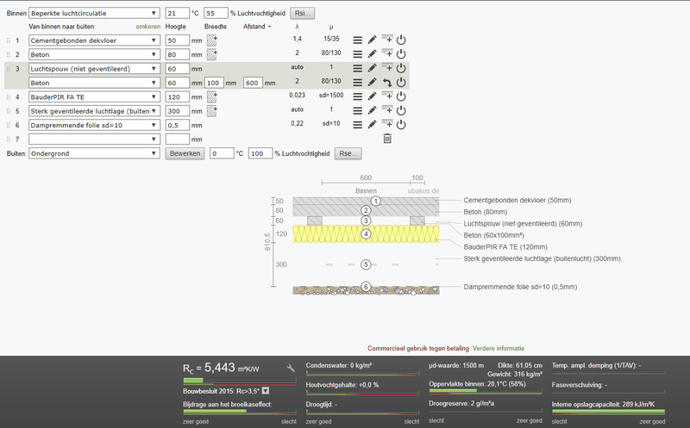Viewport: 690px width, 428px height.
Task: Toggle power icon for Sterk geventileerde luchtlaag
Action: pyautogui.click(x=401, y=110)
